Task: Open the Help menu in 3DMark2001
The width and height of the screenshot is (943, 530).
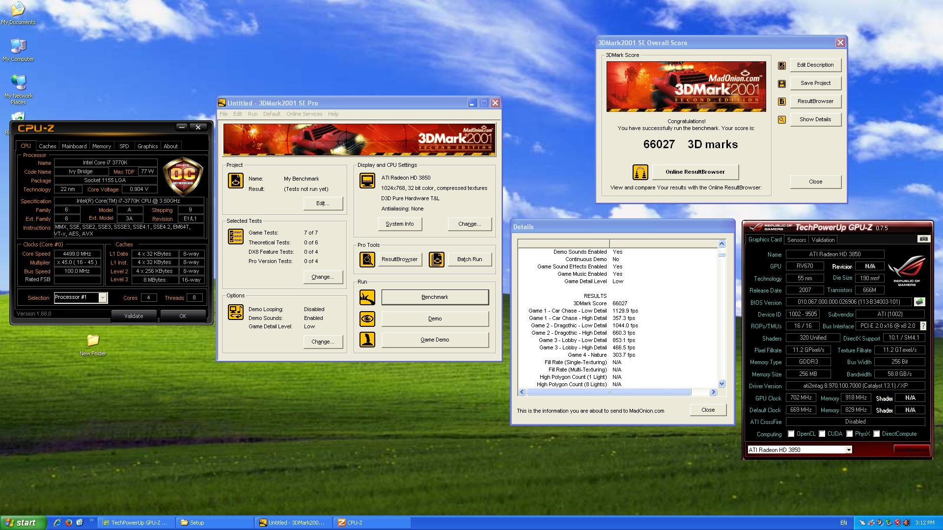Action: click(x=333, y=114)
